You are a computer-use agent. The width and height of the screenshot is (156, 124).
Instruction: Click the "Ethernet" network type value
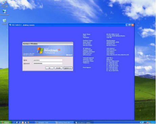click(109, 59)
